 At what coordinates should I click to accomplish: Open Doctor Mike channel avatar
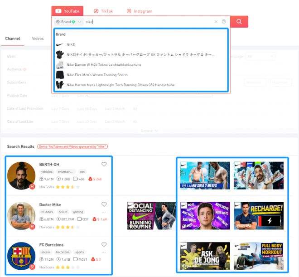point(21,216)
